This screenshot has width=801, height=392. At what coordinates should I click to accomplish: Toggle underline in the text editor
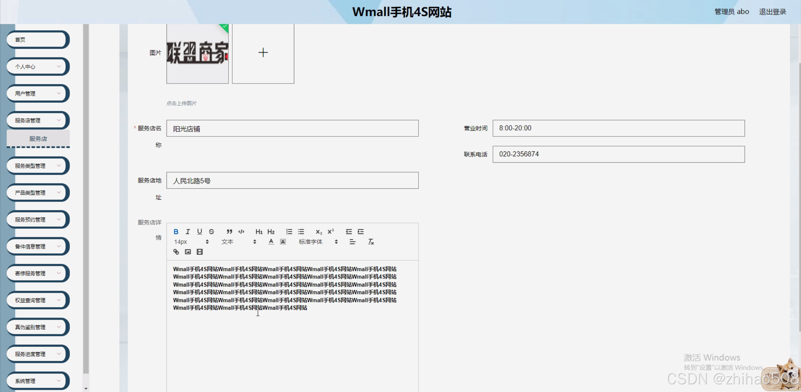coord(199,232)
